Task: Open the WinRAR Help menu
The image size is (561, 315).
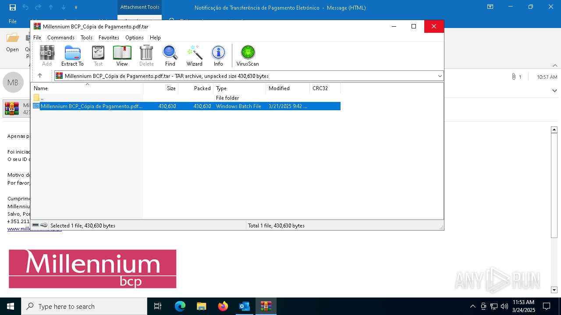Action: click(155, 38)
